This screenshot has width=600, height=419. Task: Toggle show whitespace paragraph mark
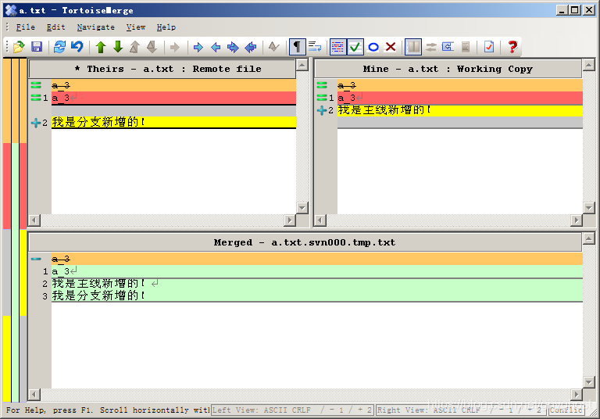298,47
